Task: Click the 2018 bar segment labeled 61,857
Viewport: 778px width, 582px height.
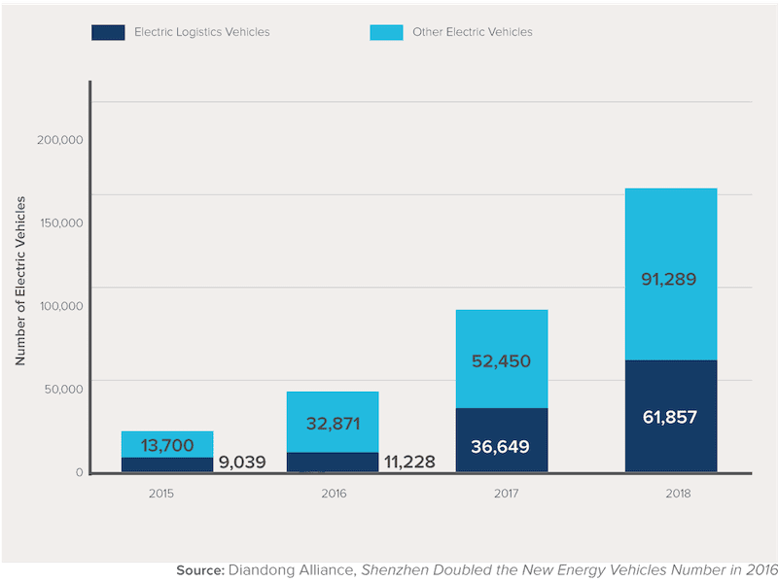Action: tap(670, 417)
